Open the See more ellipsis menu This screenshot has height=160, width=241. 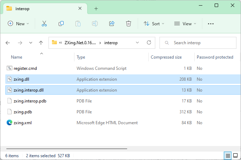click(x=210, y=24)
